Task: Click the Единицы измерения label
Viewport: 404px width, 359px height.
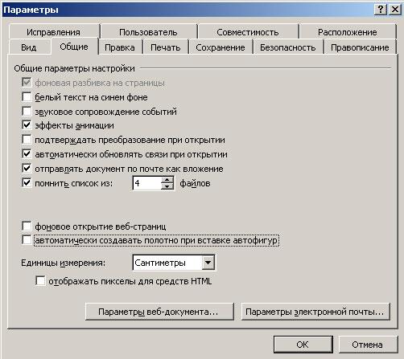Action: [64, 263]
